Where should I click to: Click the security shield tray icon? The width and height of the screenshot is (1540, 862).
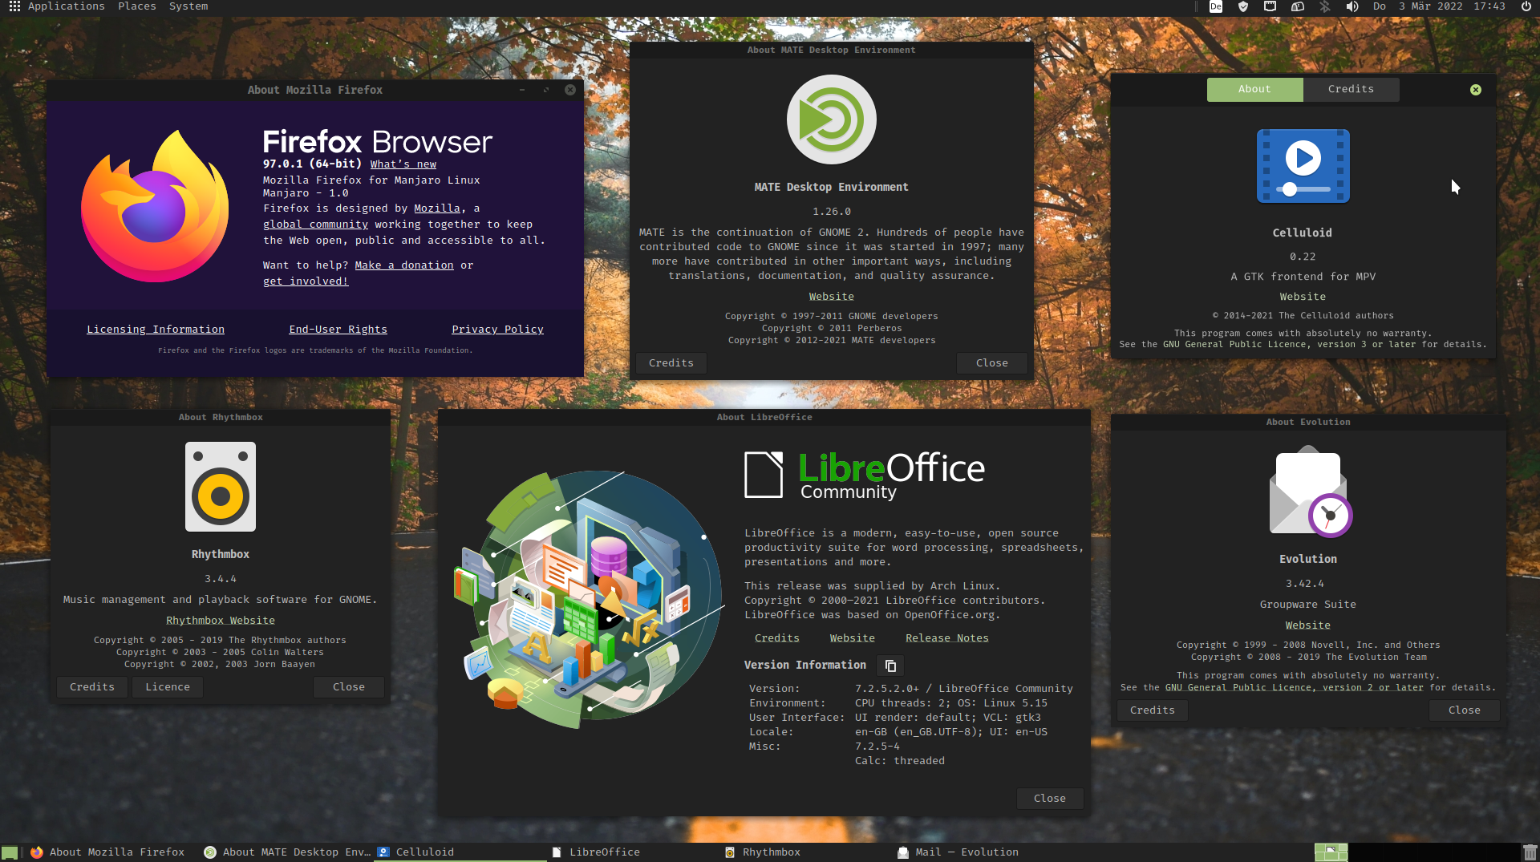click(1243, 6)
